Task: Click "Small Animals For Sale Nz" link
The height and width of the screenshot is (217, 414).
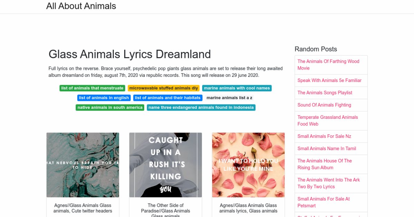Action: click(x=324, y=136)
